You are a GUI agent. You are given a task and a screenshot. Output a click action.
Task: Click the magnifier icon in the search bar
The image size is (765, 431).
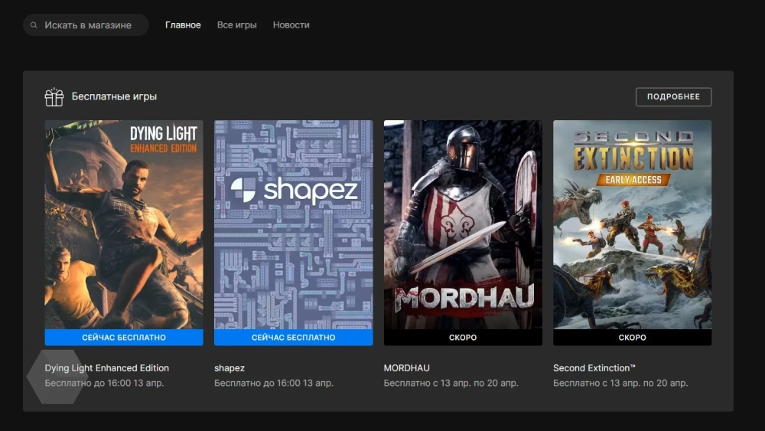pyautogui.click(x=34, y=25)
